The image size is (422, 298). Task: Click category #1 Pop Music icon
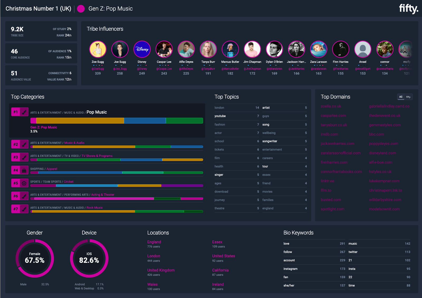(24, 112)
